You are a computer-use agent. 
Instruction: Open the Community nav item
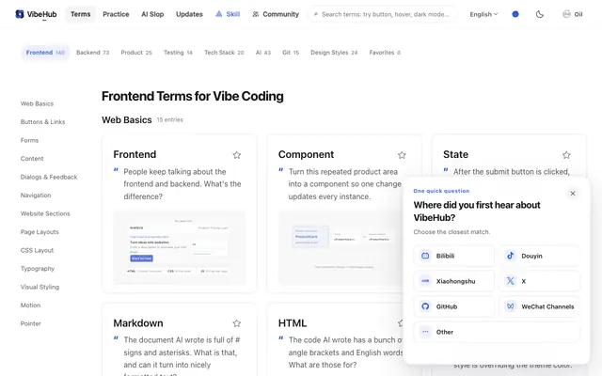(x=276, y=14)
